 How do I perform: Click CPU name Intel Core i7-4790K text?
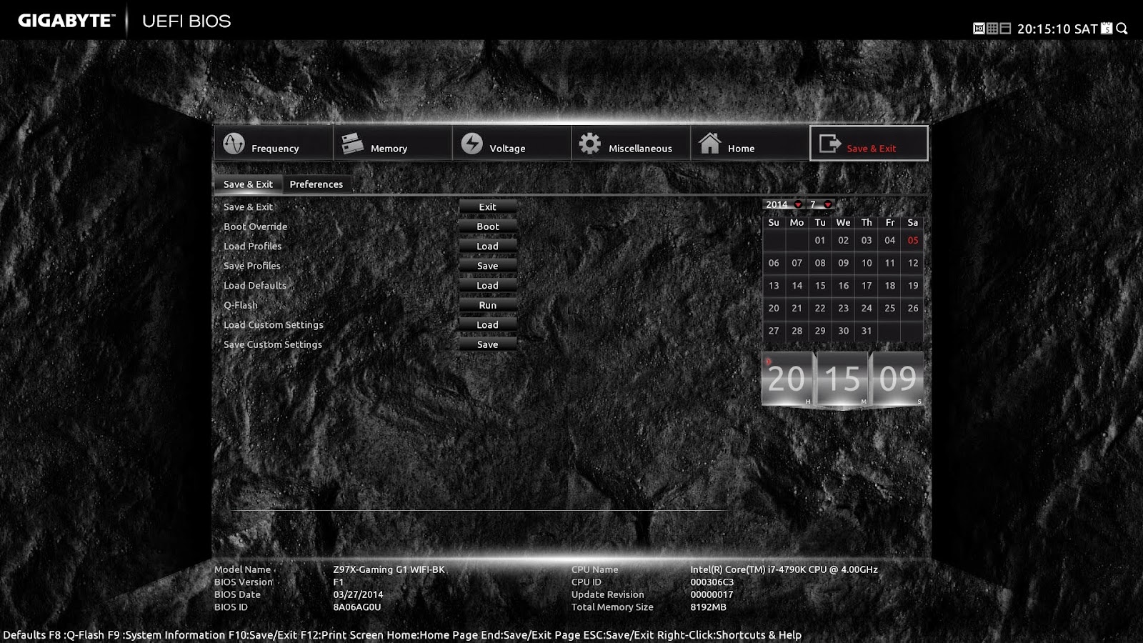[x=784, y=569]
